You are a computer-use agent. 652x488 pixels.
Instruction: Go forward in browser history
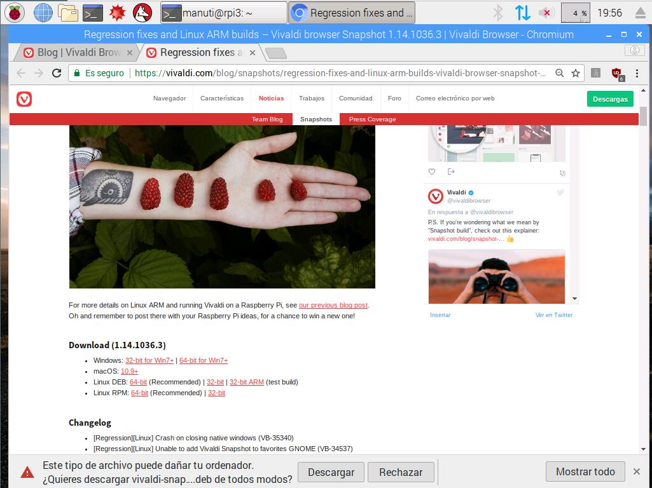(39, 73)
